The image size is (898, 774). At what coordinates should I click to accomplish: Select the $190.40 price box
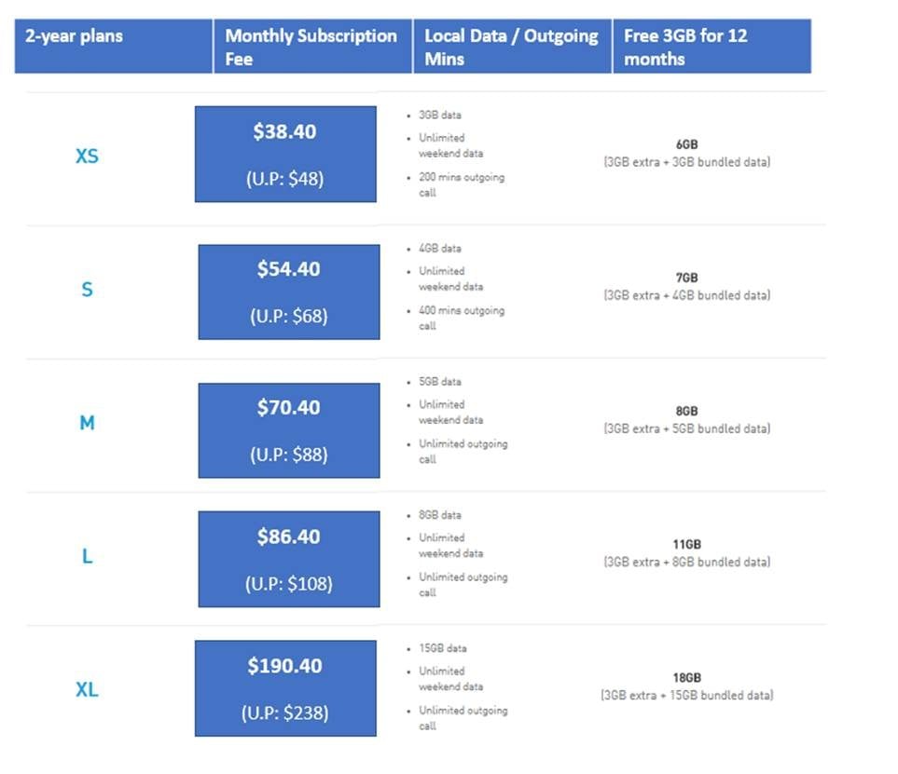(x=285, y=688)
